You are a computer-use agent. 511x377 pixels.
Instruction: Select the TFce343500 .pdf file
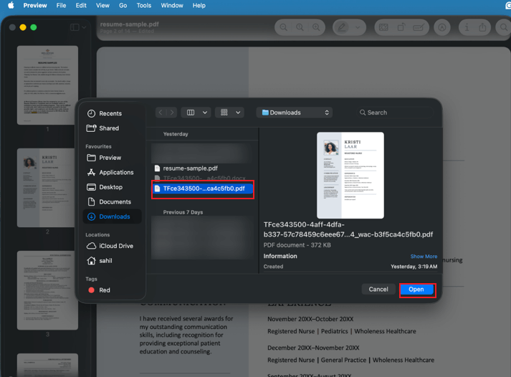(202, 188)
